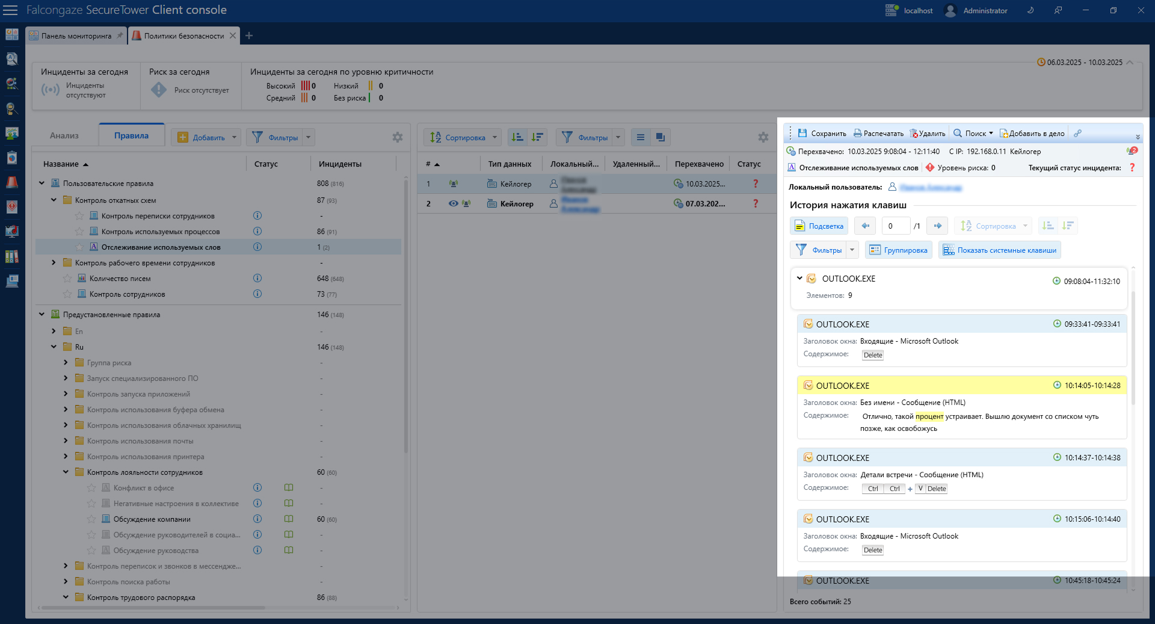Click the notification bell with badge 2
Viewport: 1155px width, 624px height.
(x=1132, y=151)
